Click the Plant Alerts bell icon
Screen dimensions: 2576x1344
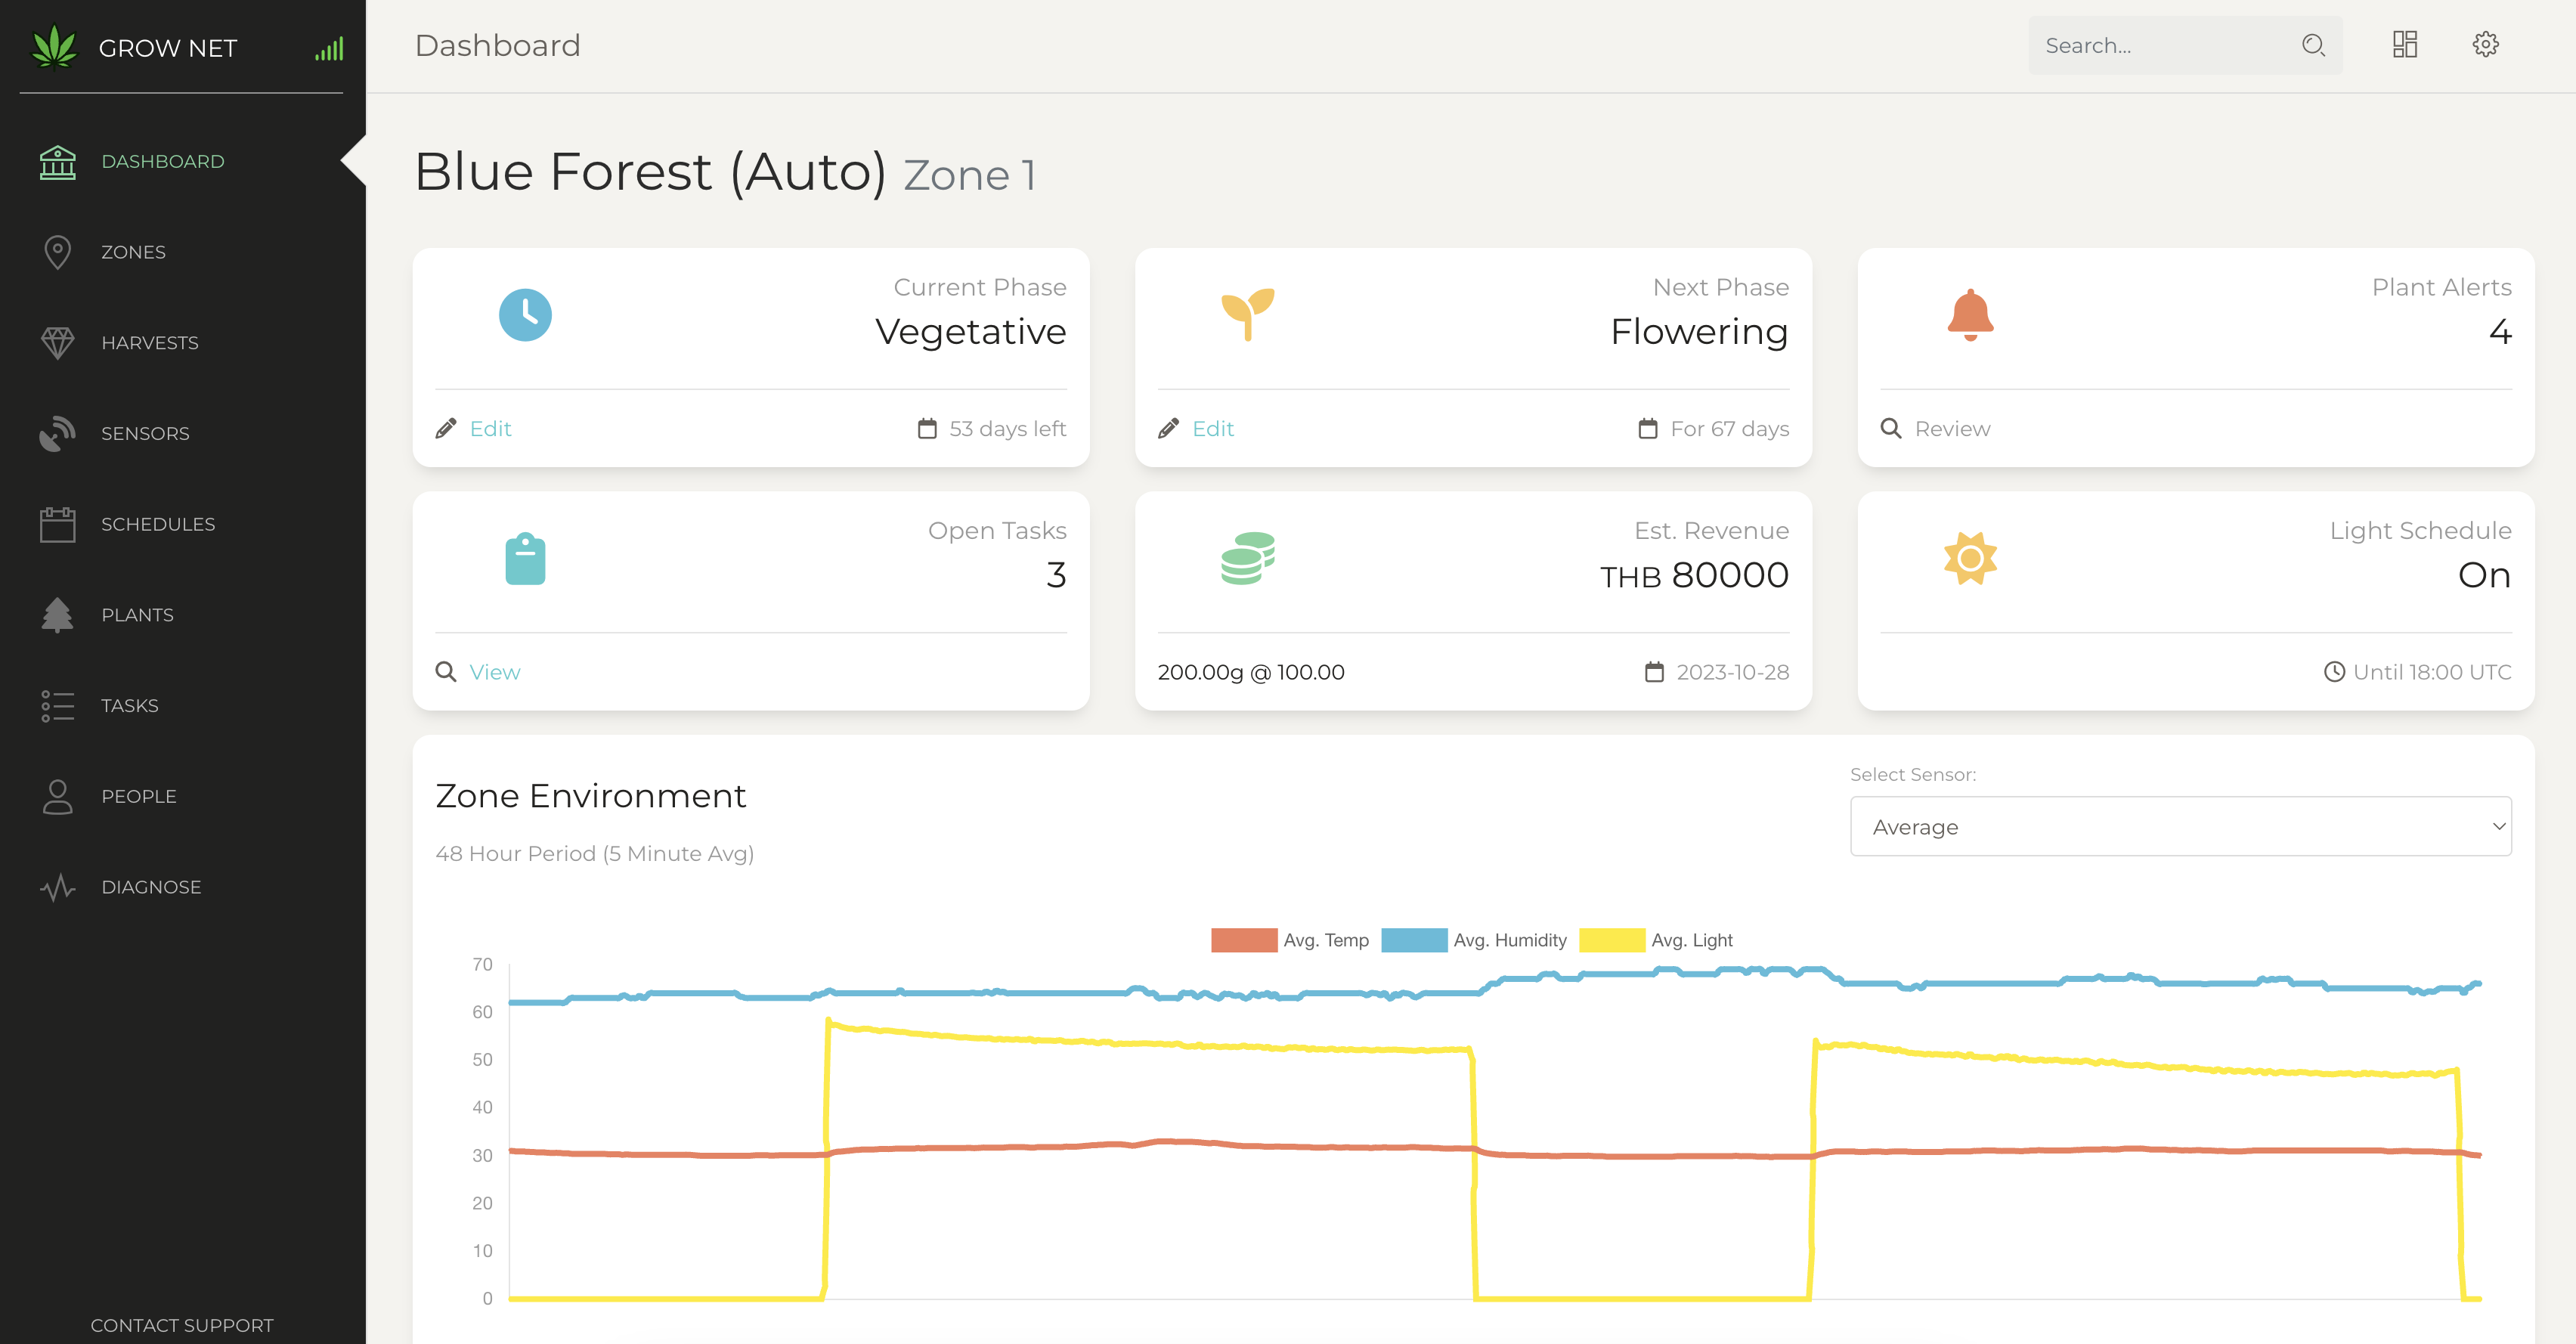1970,315
